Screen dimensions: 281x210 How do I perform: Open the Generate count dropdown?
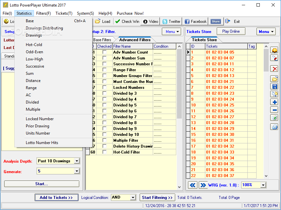pyautogui.click(x=77, y=171)
